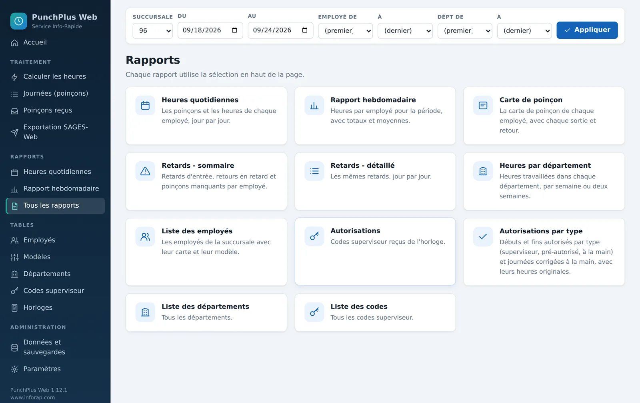Open Codes superviseur in the sidebar
Screen dimensions: 640x403
pyautogui.click(x=55, y=291)
